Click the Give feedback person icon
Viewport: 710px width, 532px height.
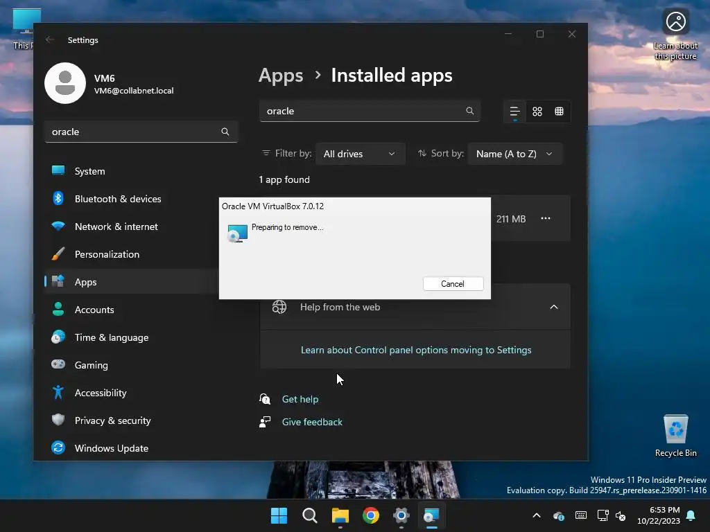pyautogui.click(x=265, y=422)
